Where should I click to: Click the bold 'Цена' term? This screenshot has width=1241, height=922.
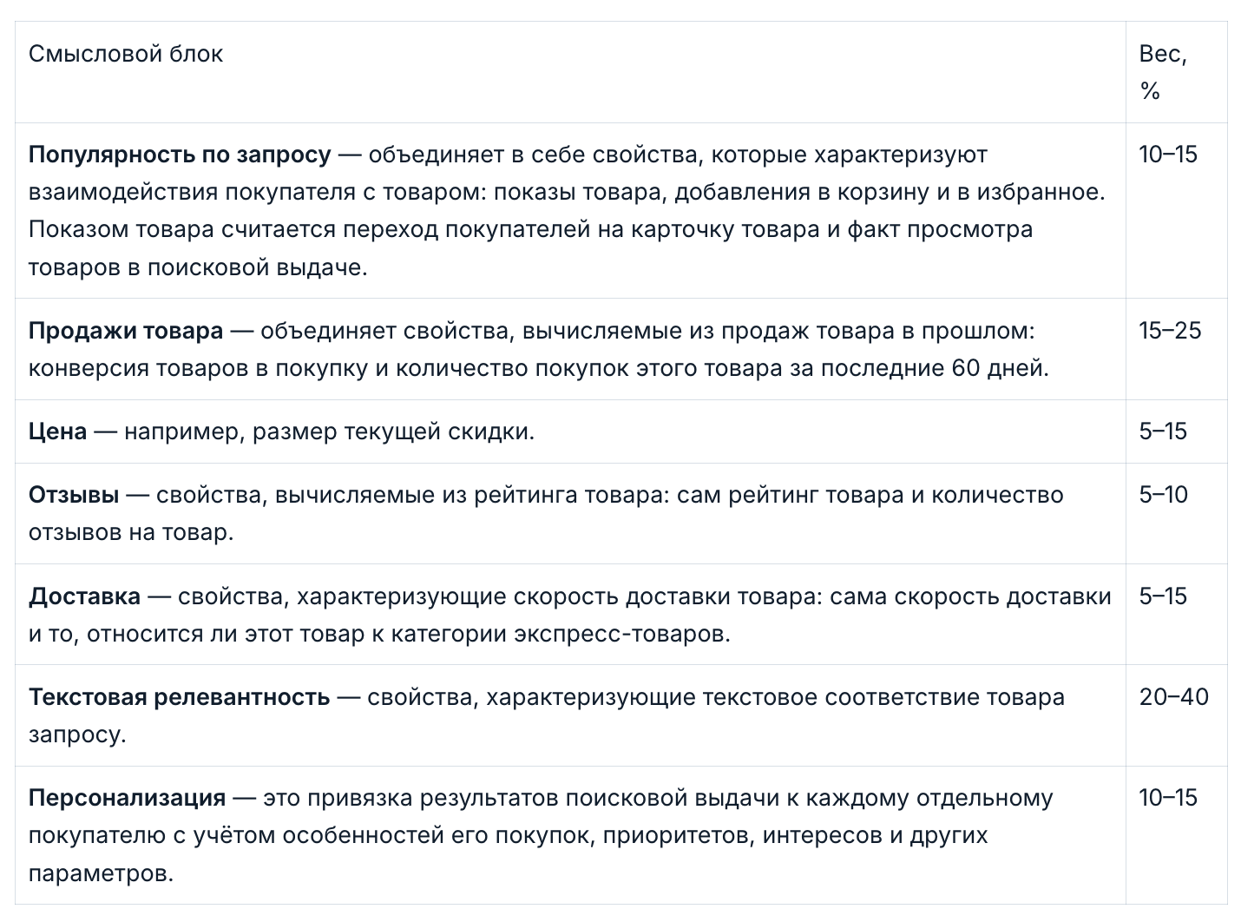click(57, 431)
